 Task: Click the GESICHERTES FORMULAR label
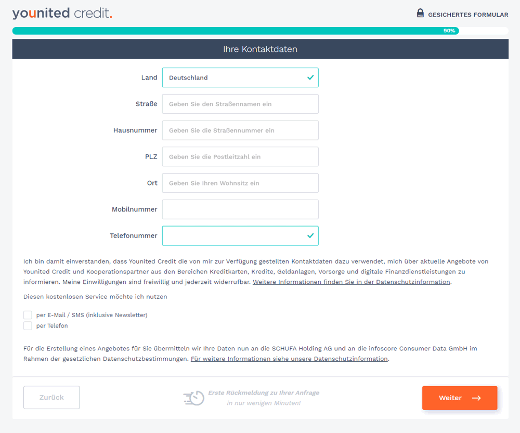tap(468, 15)
